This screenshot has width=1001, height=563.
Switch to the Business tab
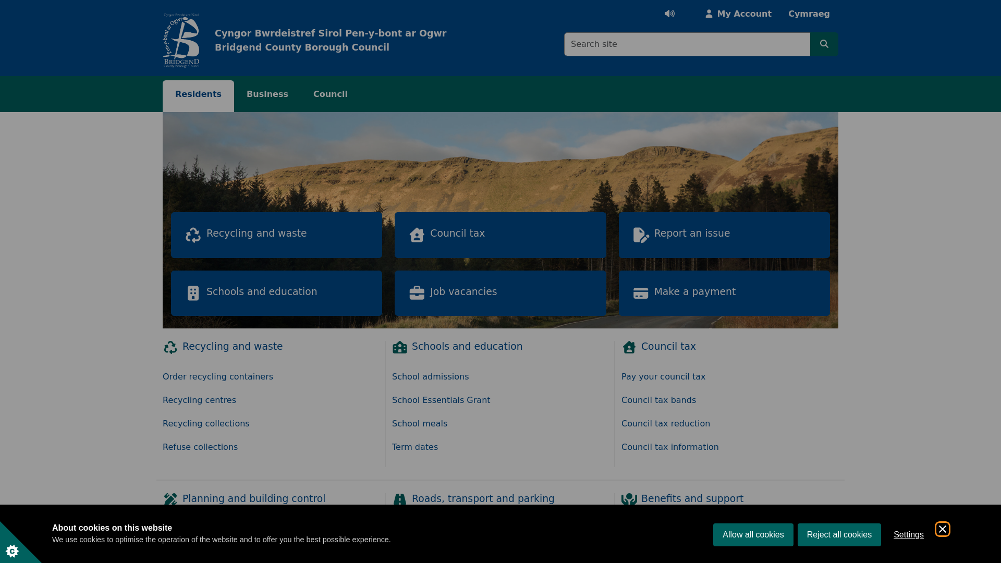click(267, 94)
